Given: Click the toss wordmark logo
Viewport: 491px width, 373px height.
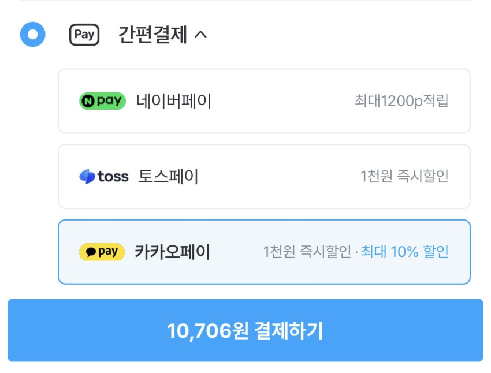Looking at the screenshot, I should click(113, 176).
